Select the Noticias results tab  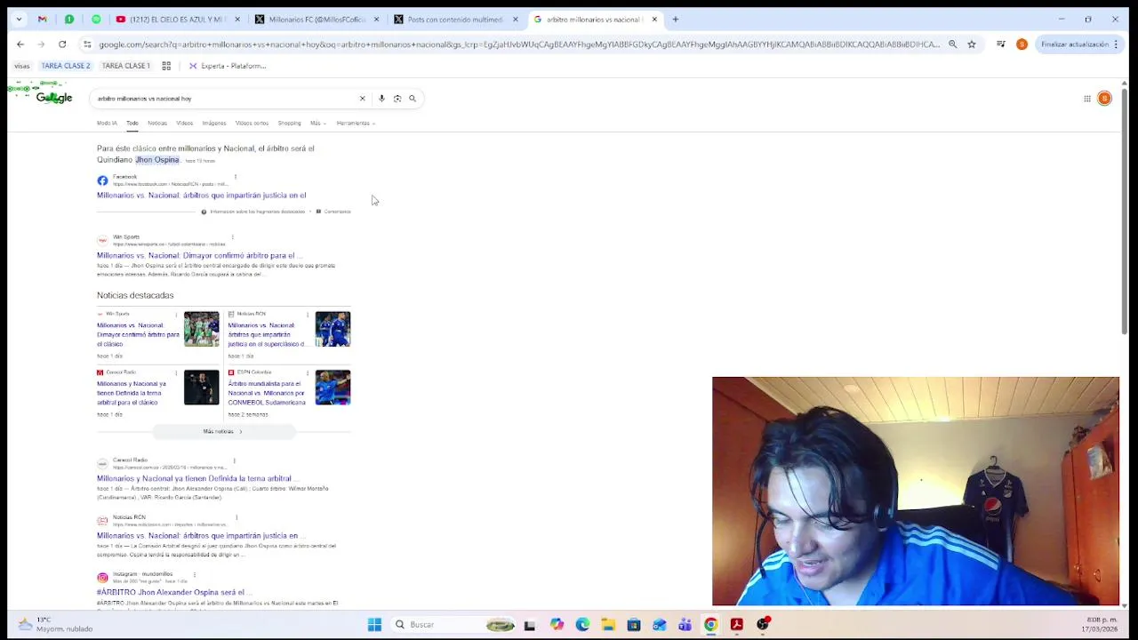click(x=157, y=124)
